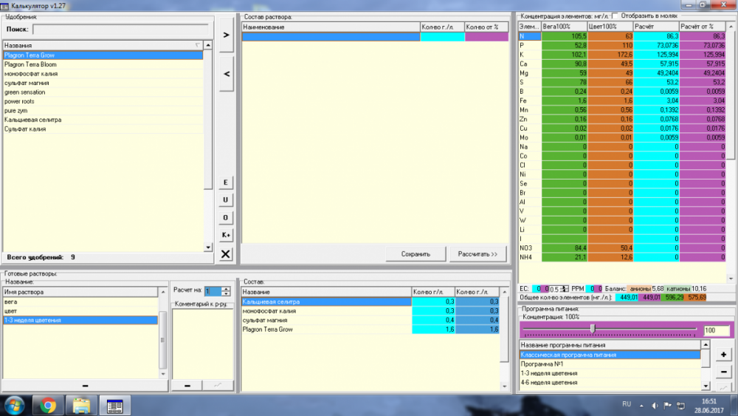Click the 'Сохранить' button
The height and width of the screenshot is (416, 738).
point(415,254)
